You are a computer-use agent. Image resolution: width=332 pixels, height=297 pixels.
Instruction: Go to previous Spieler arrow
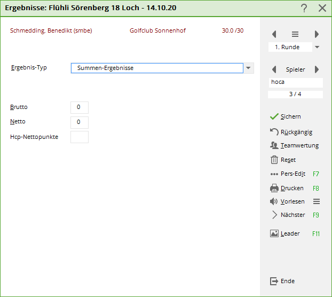coord(274,69)
